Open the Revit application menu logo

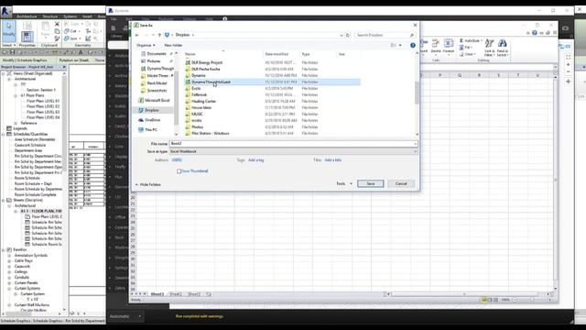point(5,11)
